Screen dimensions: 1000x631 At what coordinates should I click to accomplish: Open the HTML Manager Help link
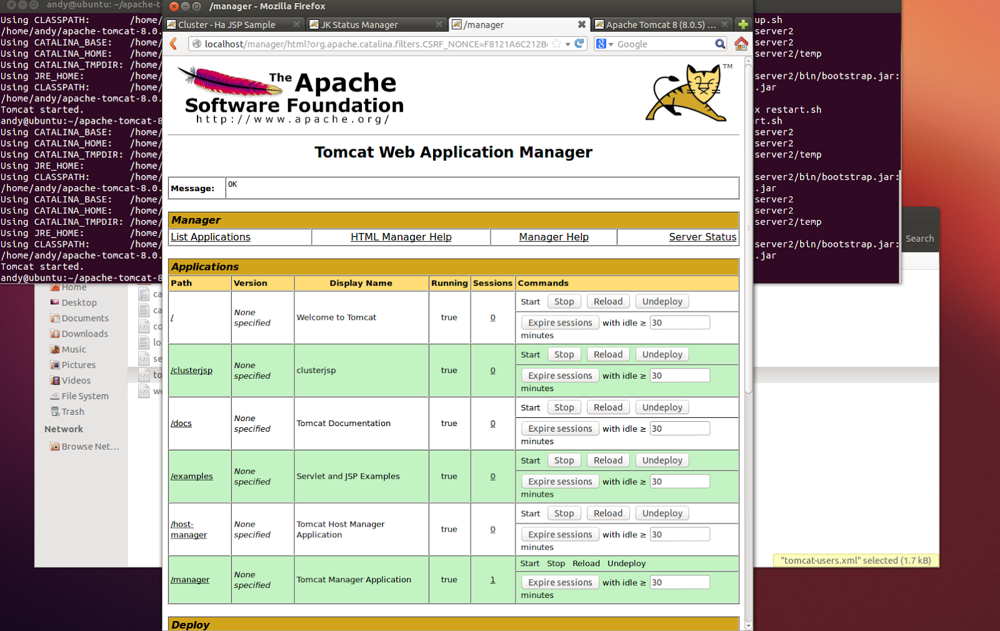(x=401, y=237)
